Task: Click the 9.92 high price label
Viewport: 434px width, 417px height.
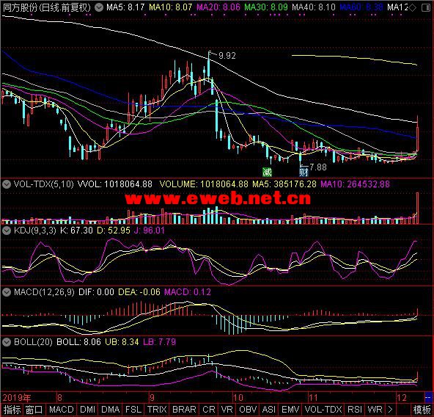Action: 227,56
